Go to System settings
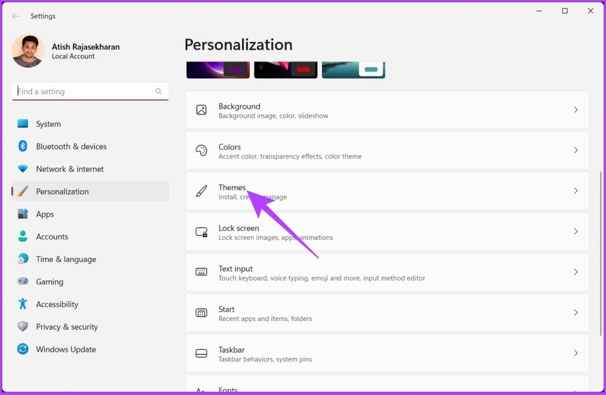Screen dimensions: 606x395 click(x=90, y=124)
